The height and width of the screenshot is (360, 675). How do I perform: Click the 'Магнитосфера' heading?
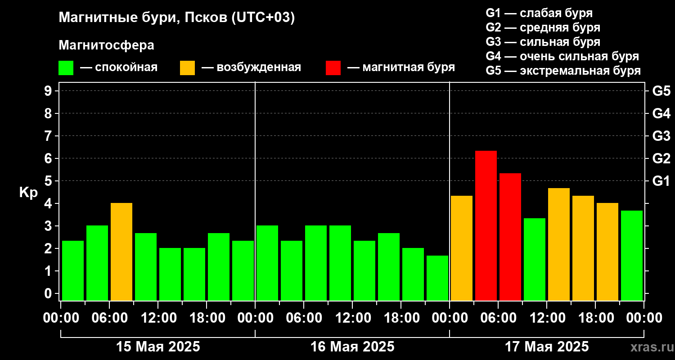point(106,45)
